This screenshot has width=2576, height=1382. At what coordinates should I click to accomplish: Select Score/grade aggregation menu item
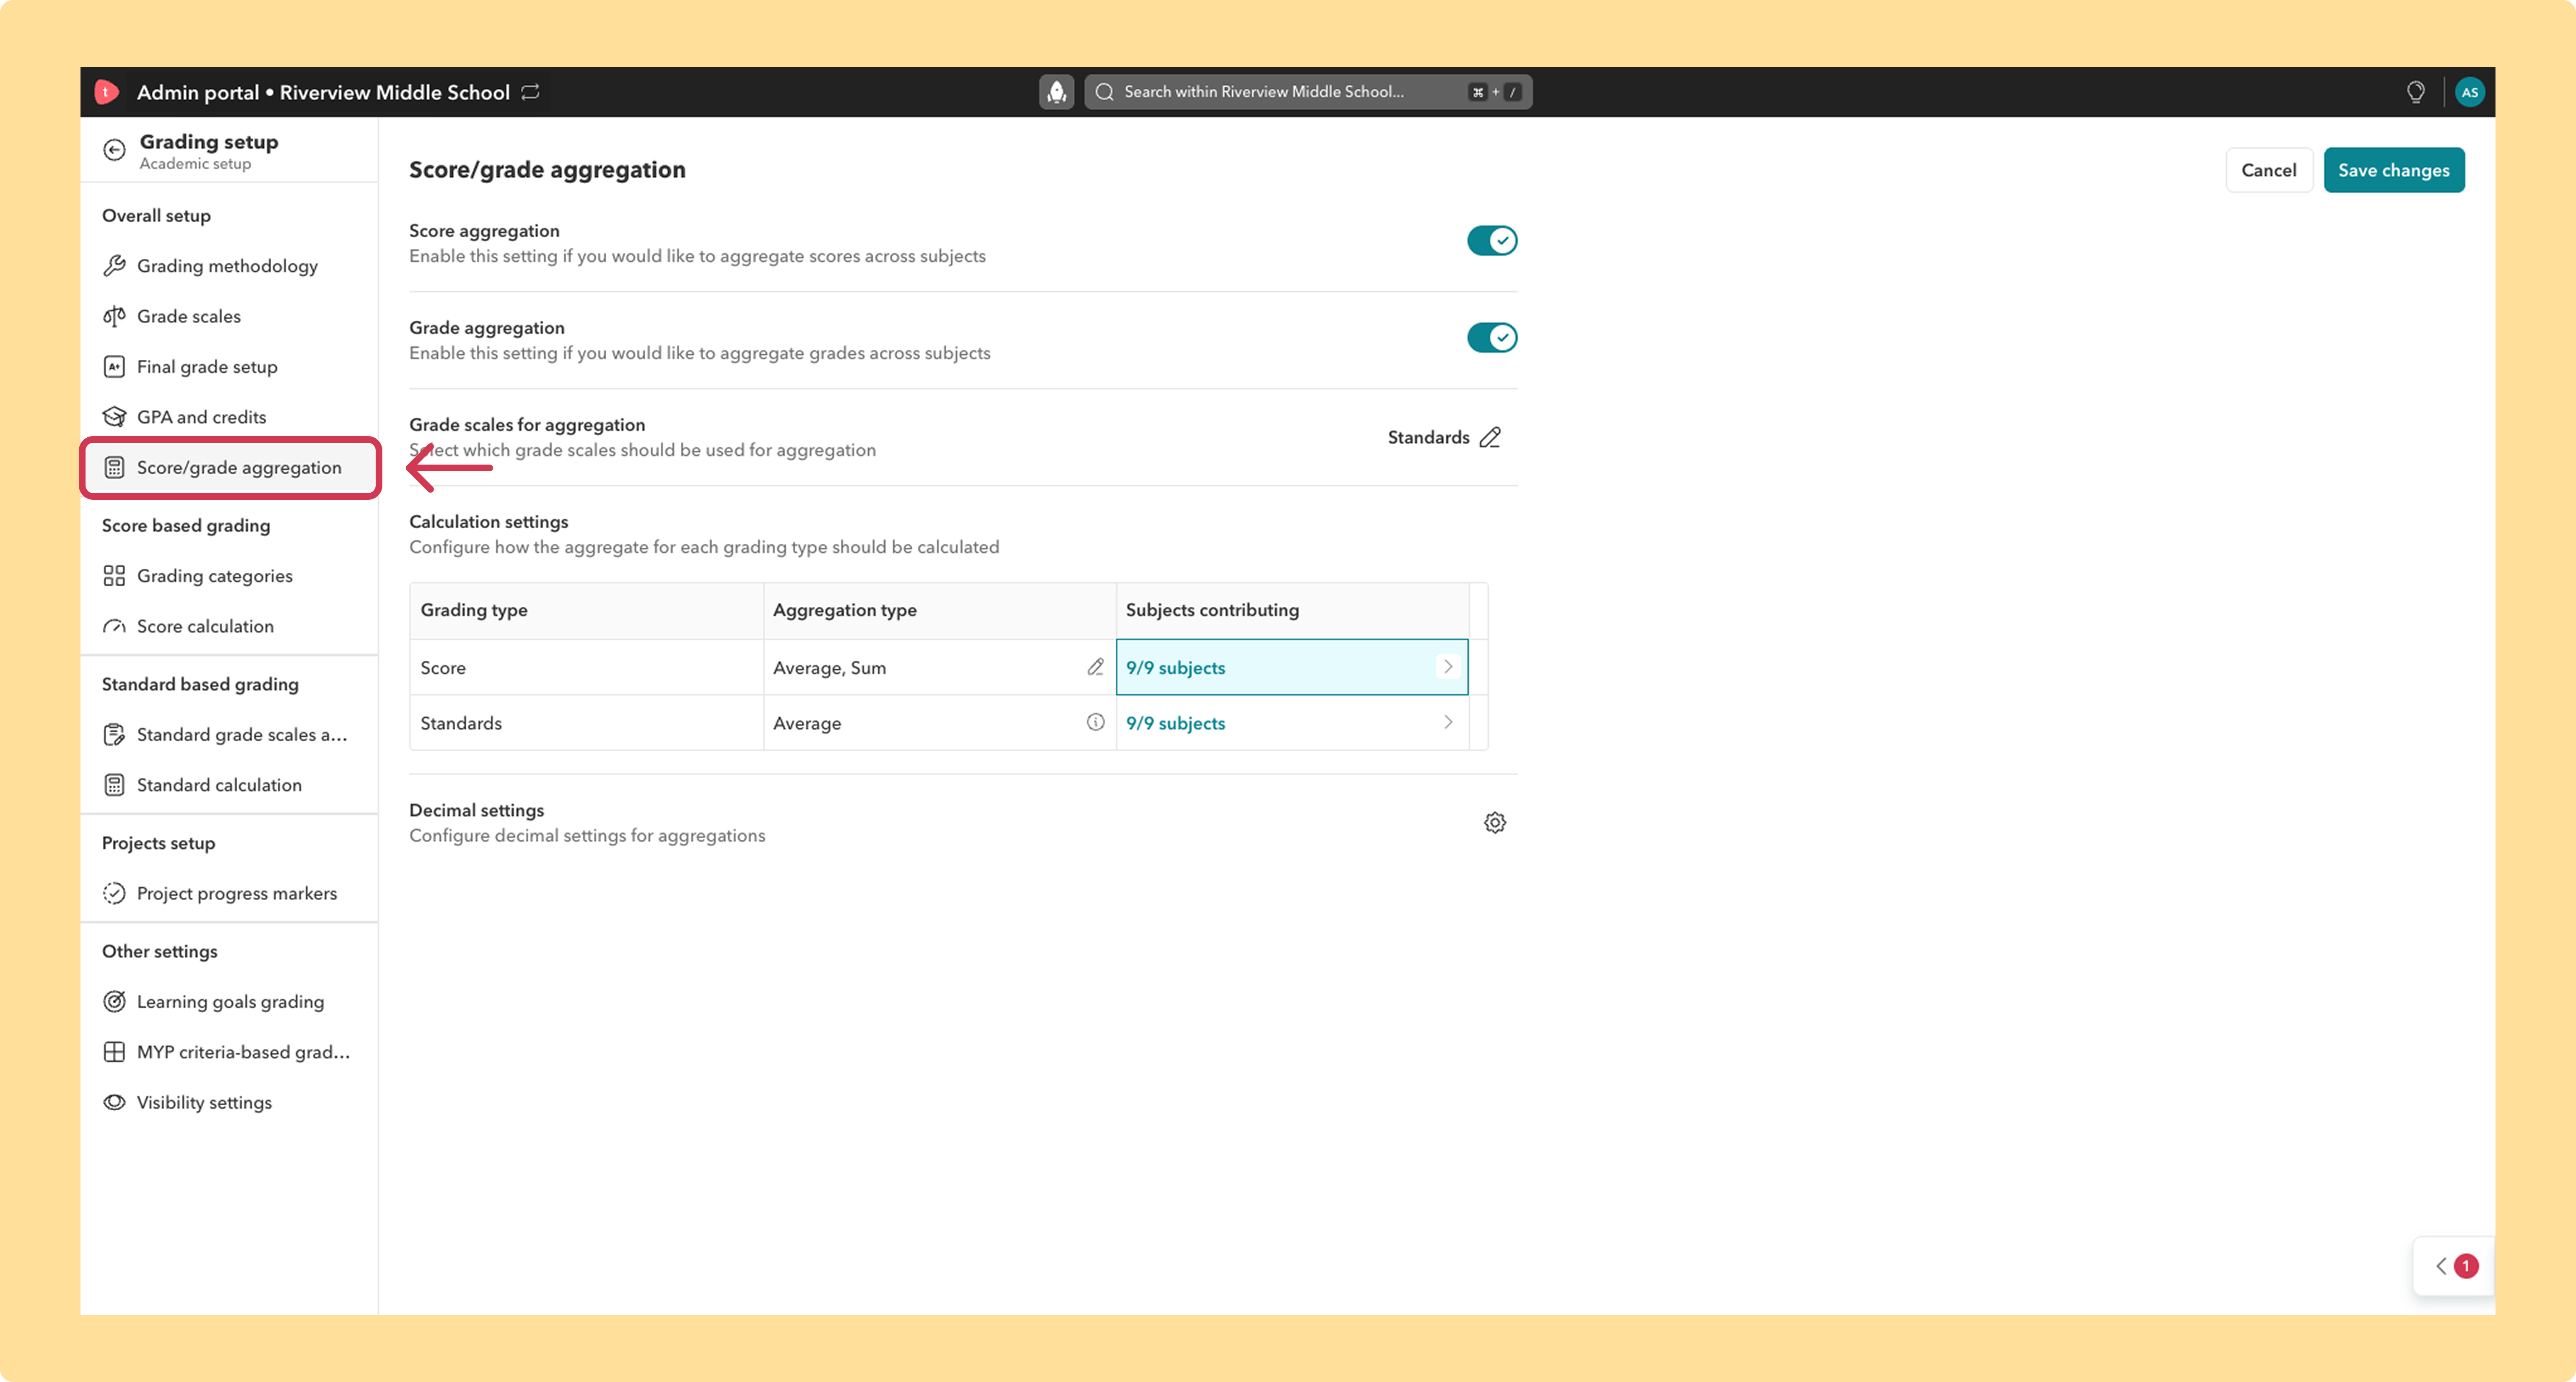click(x=229, y=467)
